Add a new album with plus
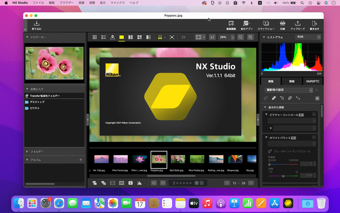This screenshot has height=213, width=340. pos(80,160)
